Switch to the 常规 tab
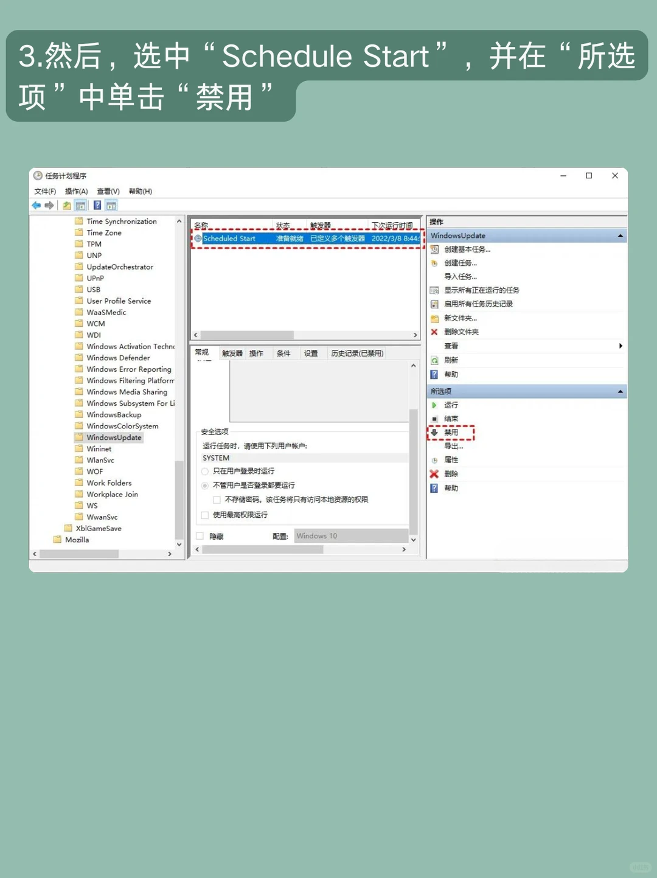This screenshot has height=878, width=657. coord(202,352)
